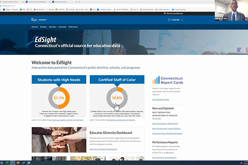Open the Postsecondary Readiness Report link
This screenshot has height=165, width=248.
(167, 134)
